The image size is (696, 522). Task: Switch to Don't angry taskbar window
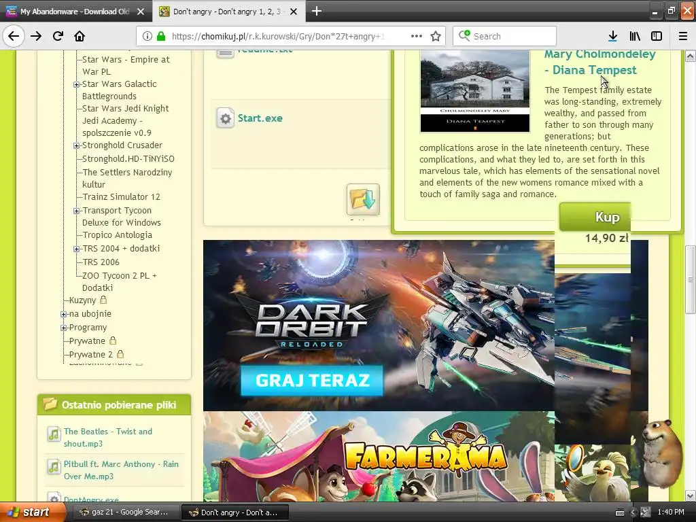(x=234, y=512)
